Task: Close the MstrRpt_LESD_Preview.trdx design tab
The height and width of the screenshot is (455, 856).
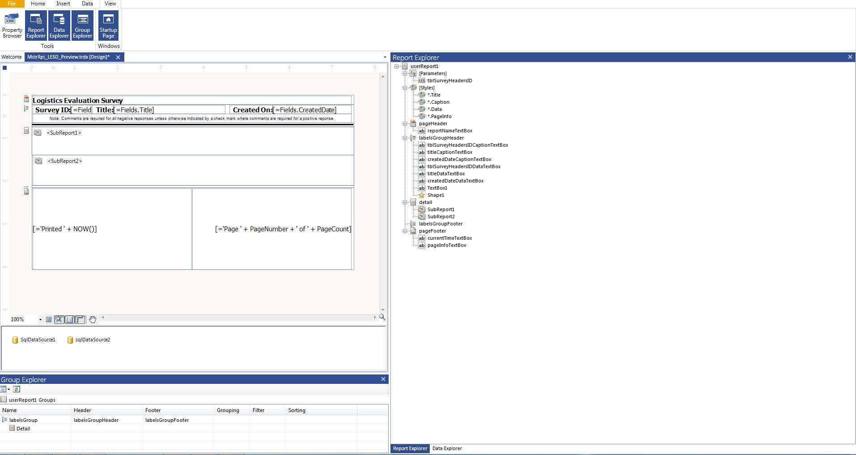Action: point(118,57)
